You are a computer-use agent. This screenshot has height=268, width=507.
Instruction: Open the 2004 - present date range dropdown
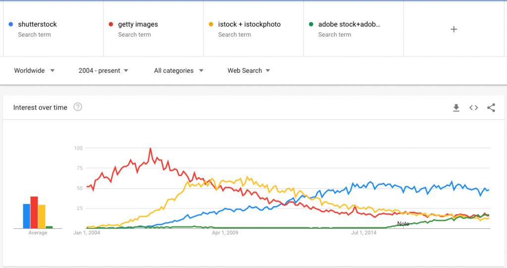point(103,70)
